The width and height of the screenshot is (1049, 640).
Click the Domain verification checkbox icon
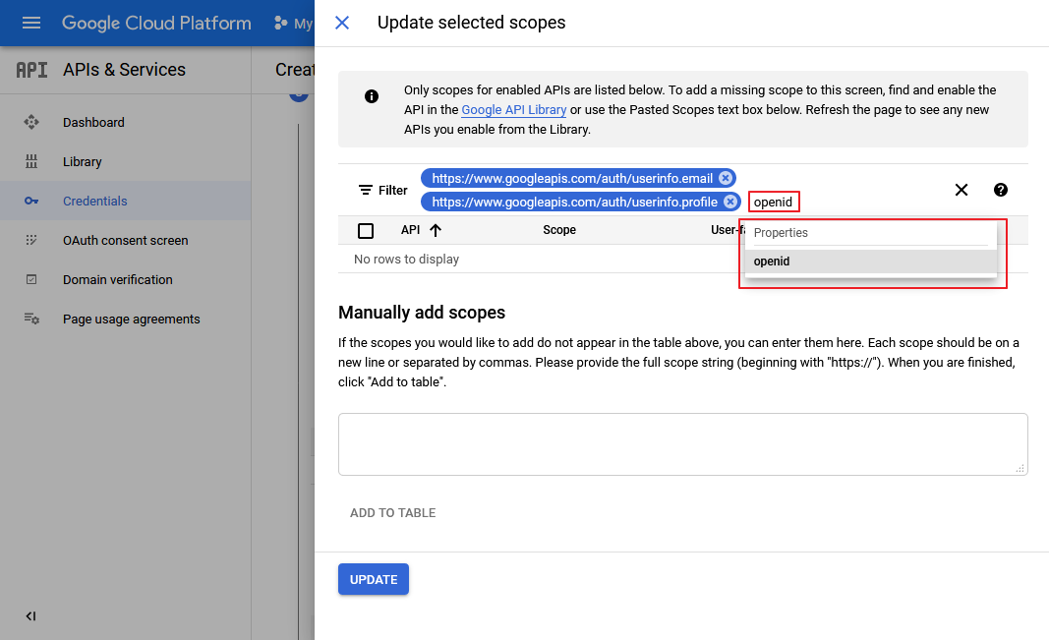click(x=31, y=279)
